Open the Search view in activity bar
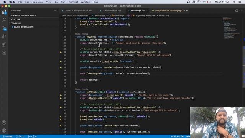Screen dimensions: 245x138 [x=4, y=20]
